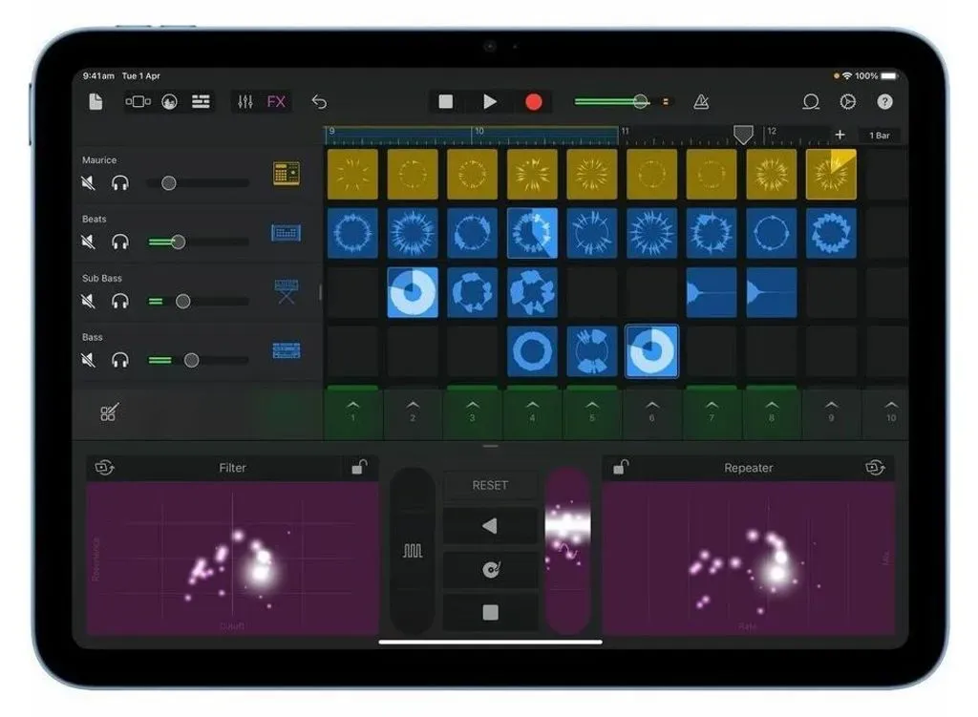Viewport: 978px width, 717px height.
Task: Mute the Beats track
Action: (88, 242)
